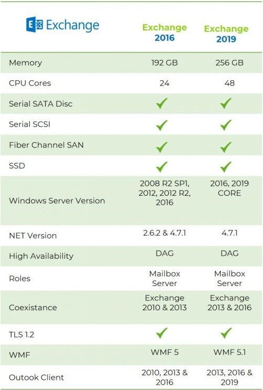Click the Memory row label
263x390 pixels.
[x=25, y=62]
